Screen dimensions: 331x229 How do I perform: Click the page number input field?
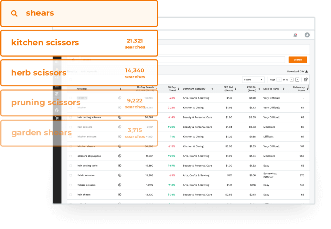[279, 80]
